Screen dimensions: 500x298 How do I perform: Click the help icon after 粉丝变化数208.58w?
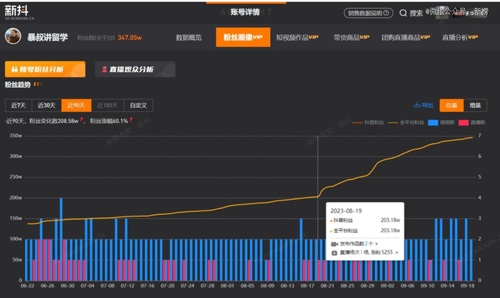coord(82,121)
